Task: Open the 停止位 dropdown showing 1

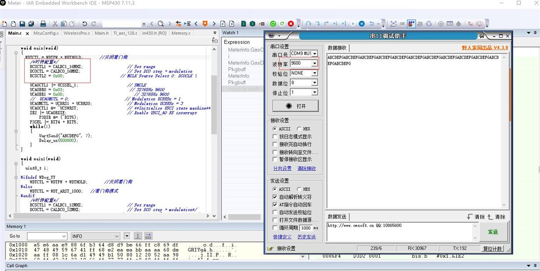Action: click(315, 93)
